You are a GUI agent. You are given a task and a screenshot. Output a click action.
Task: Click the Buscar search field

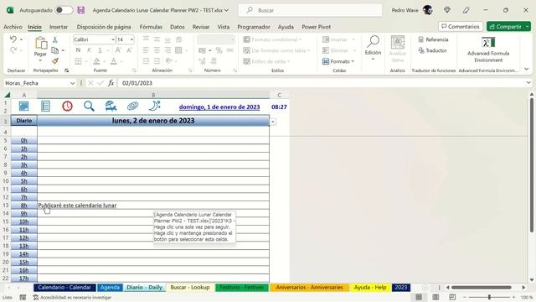point(311,10)
